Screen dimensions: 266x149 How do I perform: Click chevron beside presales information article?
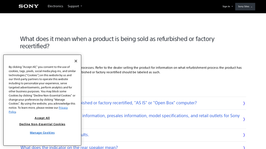click(x=244, y=119)
